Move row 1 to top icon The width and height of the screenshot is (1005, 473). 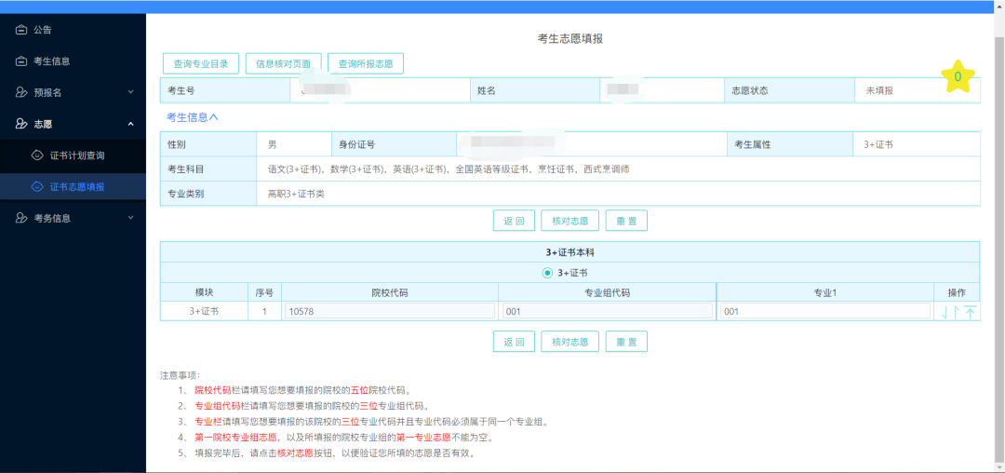pos(971,312)
